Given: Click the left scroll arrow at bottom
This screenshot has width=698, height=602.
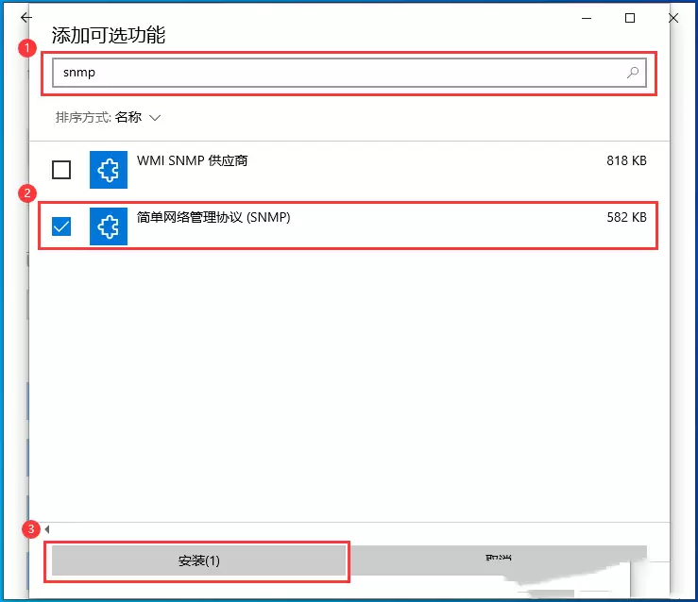Looking at the screenshot, I should [47, 529].
